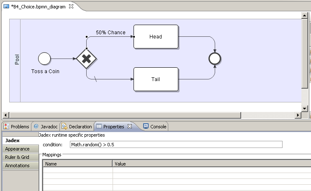
Task: Open the Ruler & Grid properties section
Action: pos(17,157)
